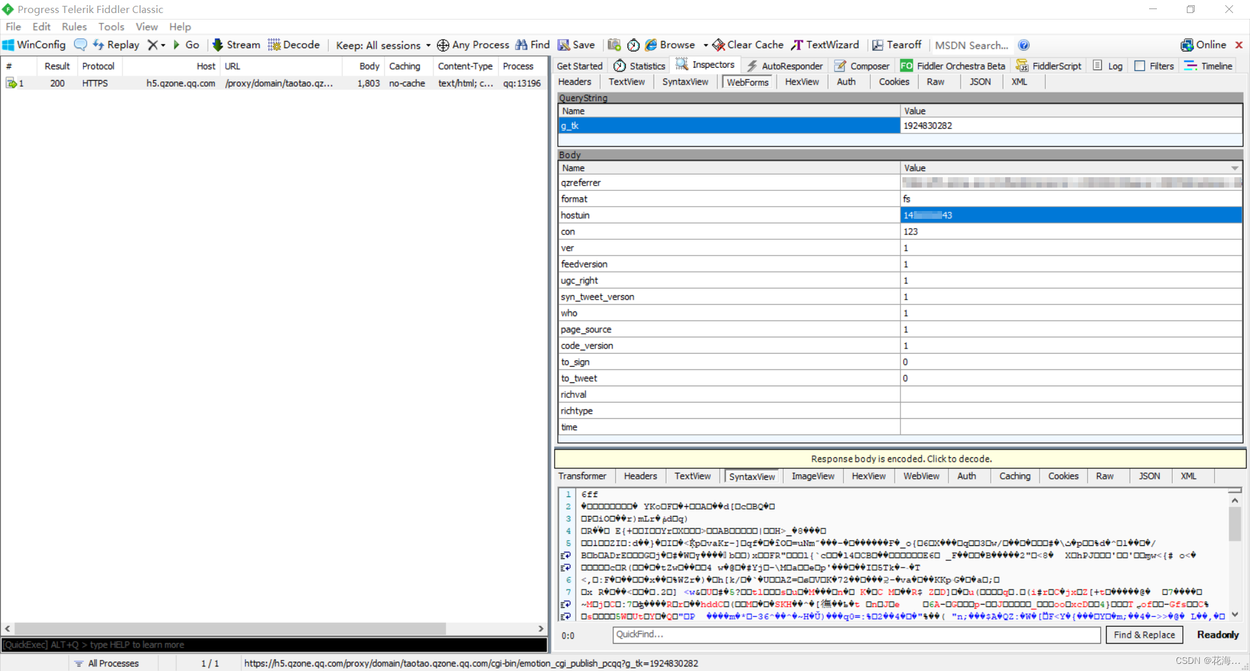The image size is (1250, 671).
Task: Switch request inspector to Headers tab
Action: point(574,81)
